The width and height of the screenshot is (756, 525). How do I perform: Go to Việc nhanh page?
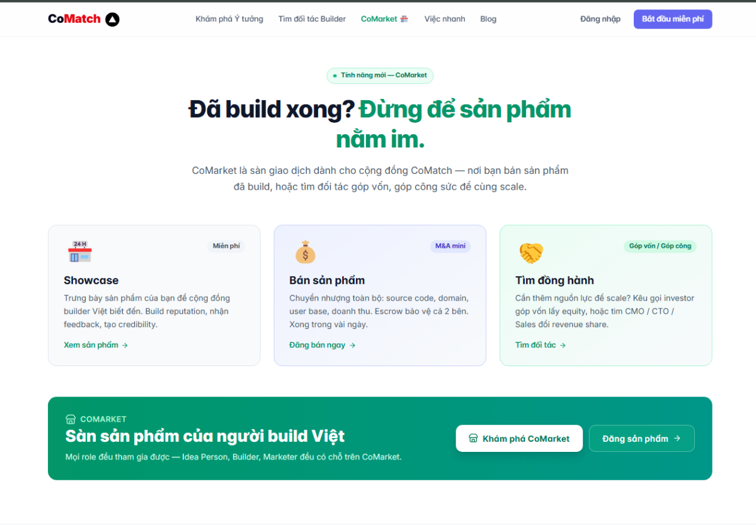point(445,19)
